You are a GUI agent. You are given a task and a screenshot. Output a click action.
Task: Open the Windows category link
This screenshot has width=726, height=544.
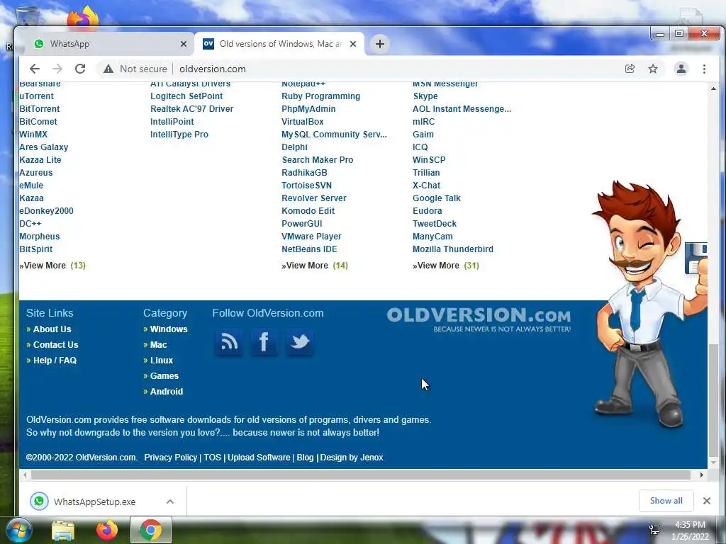click(x=169, y=329)
